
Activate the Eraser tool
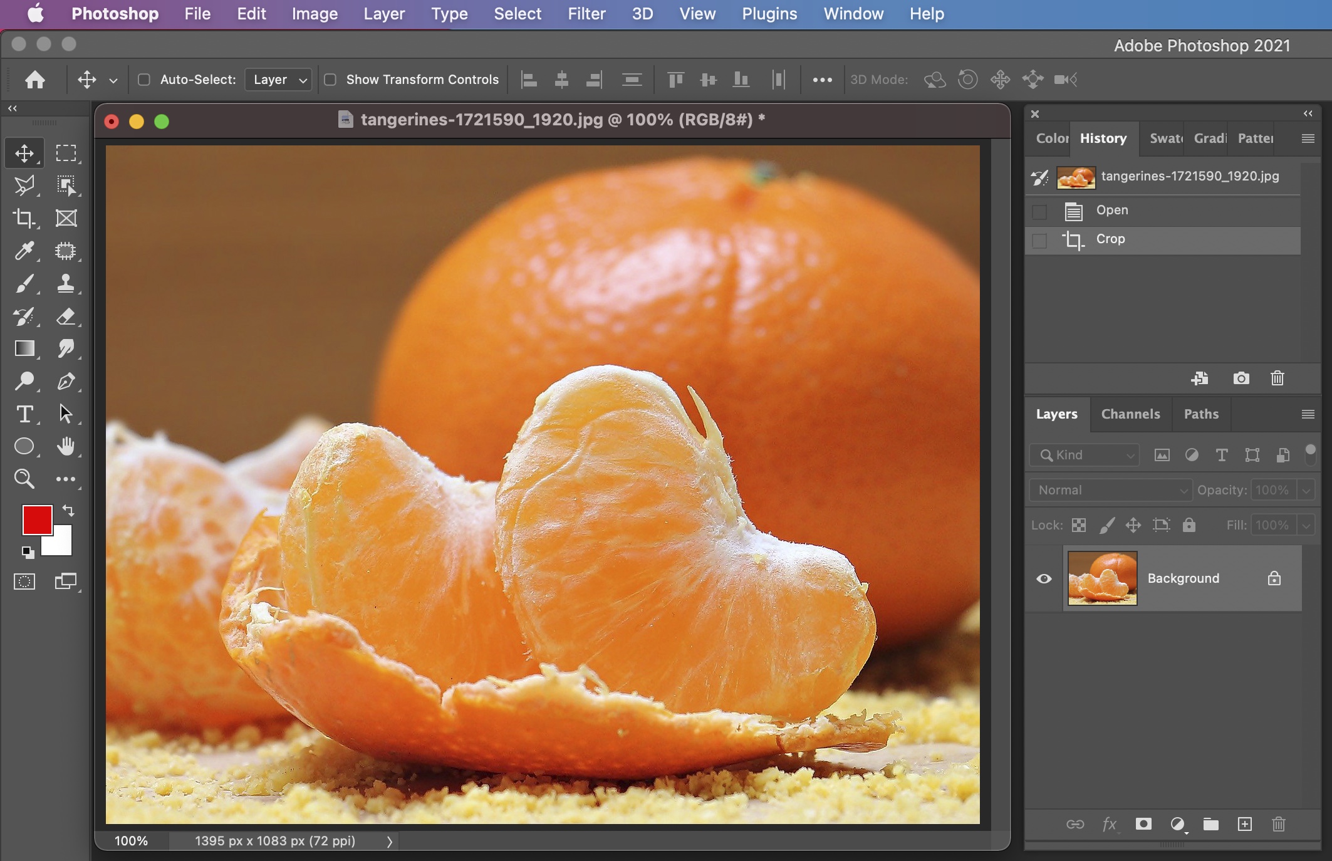66,316
